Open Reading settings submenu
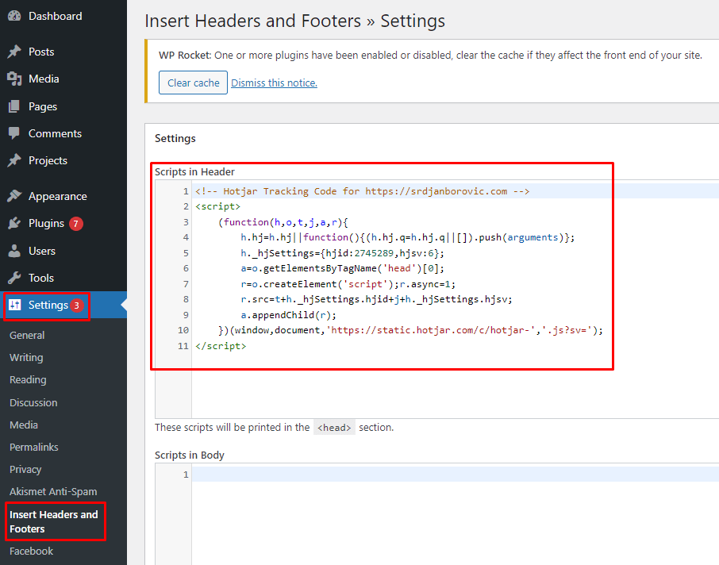 point(28,380)
